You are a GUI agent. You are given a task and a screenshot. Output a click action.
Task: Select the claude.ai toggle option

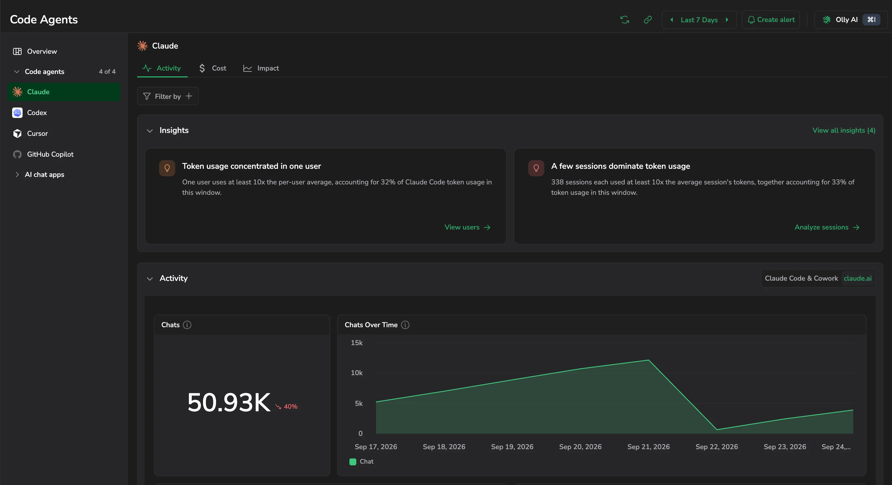858,278
